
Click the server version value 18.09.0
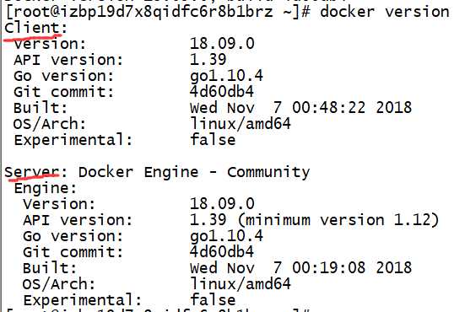[x=222, y=204]
